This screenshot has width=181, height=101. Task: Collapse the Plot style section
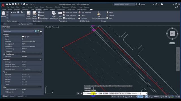tap(40, 59)
